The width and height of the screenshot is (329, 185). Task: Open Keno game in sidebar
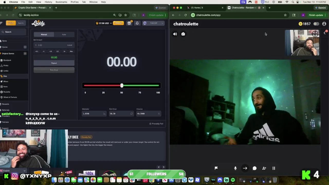click(5, 87)
